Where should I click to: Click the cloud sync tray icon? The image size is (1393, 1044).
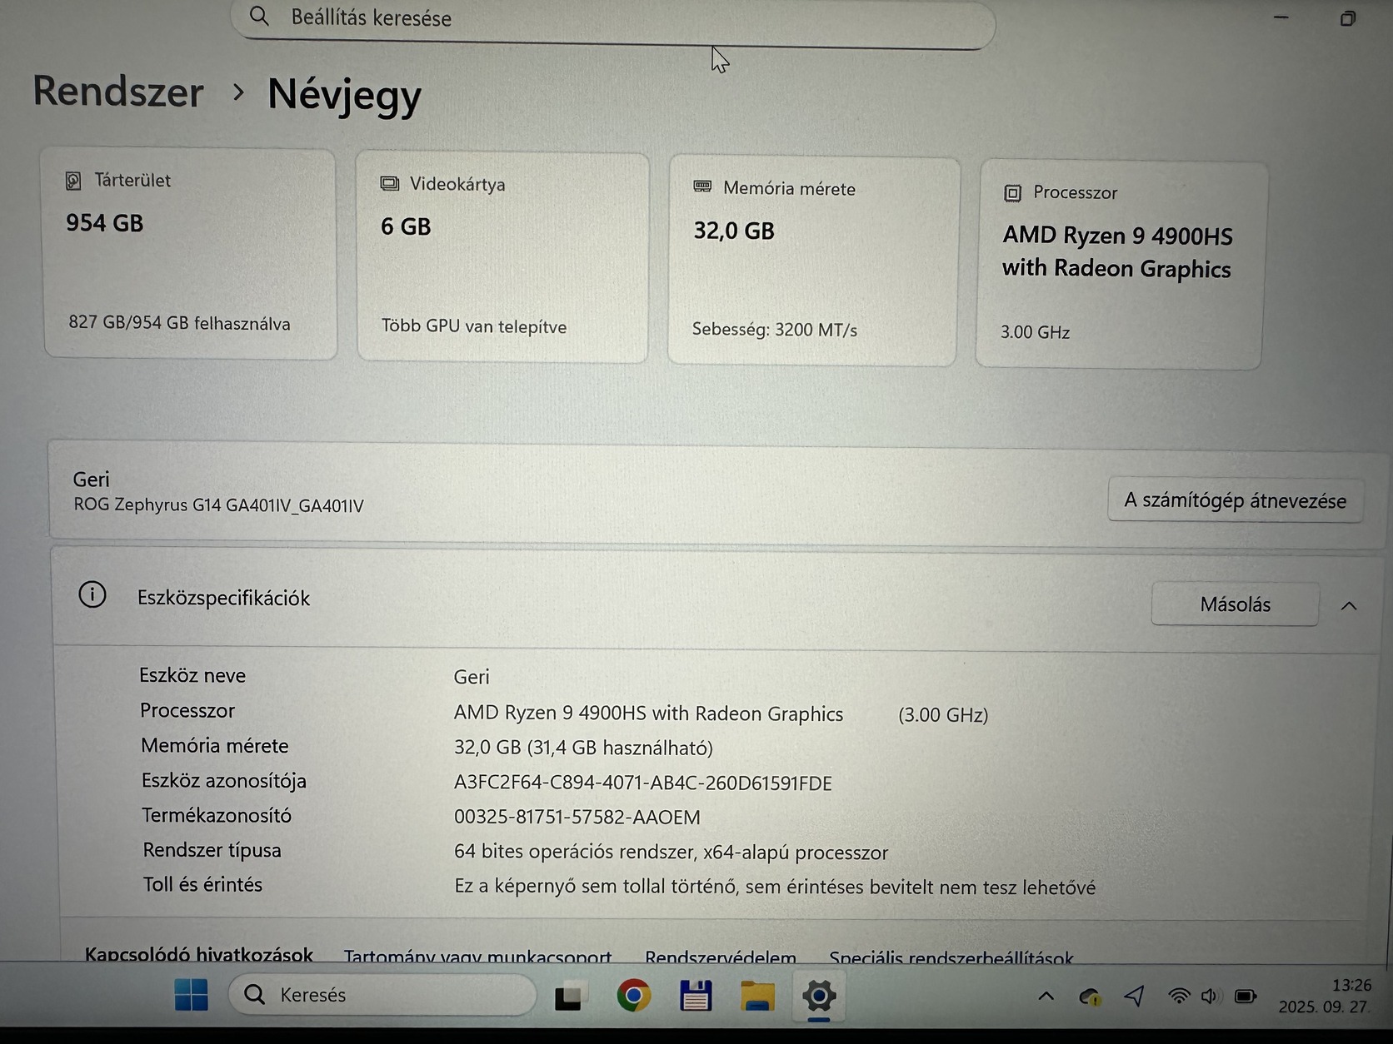[x=1090, y=997]
